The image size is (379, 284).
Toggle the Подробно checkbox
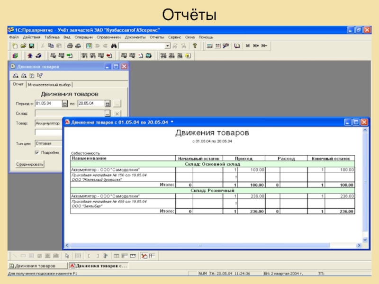[x=37, y=152]
